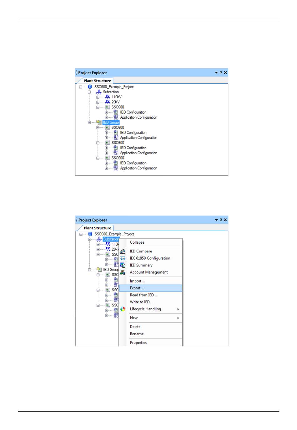Screen dimensions: 297x430
Task: Click the pin icon in lower Project Explorer header
Action: 221,220
